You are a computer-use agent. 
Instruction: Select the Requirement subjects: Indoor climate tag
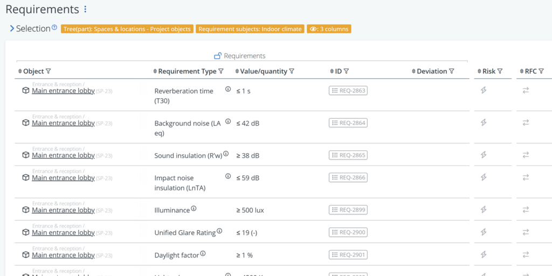(x=250, y=29)
